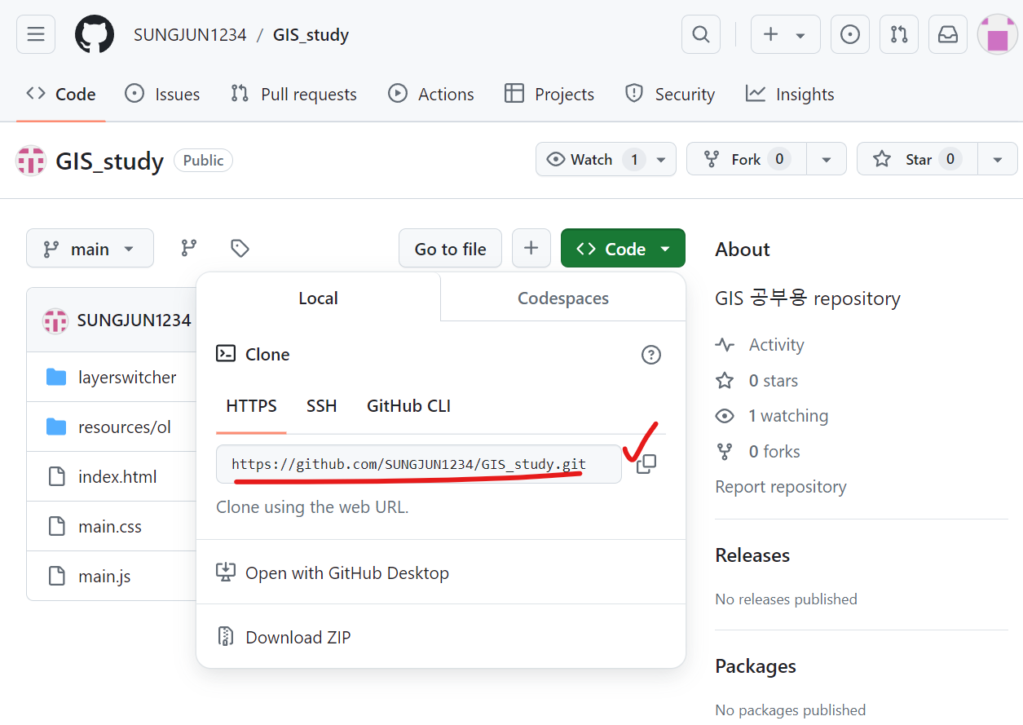The image size is (1023, 725).
Task: Open the hamburger navigation menu
Action: pyautogui.click(x=36, y=34)
